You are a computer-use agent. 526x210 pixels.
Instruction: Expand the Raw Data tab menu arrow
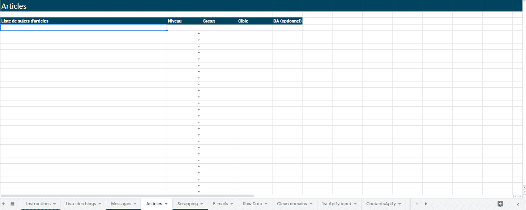tap(266, 204)
